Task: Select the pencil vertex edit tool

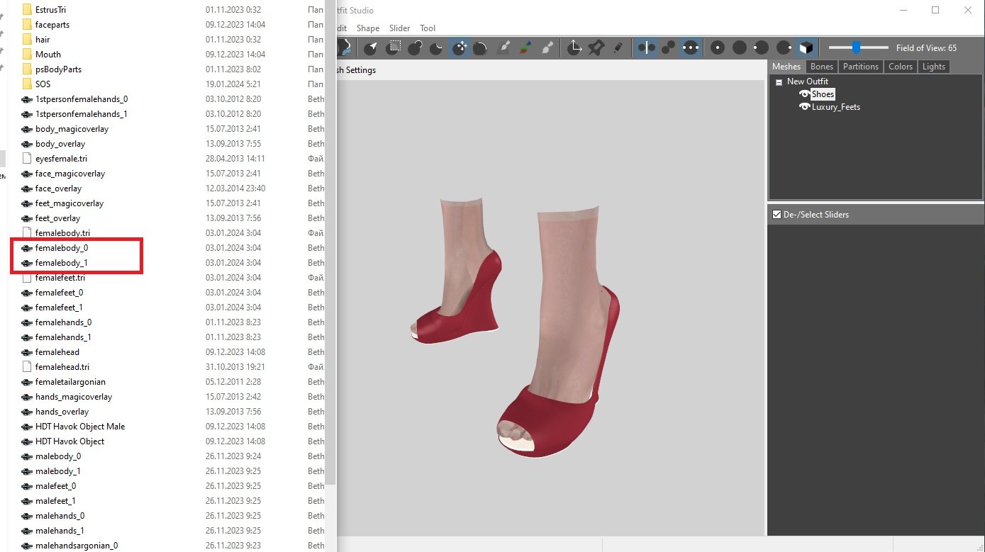Action: click(x=618, y=47)
